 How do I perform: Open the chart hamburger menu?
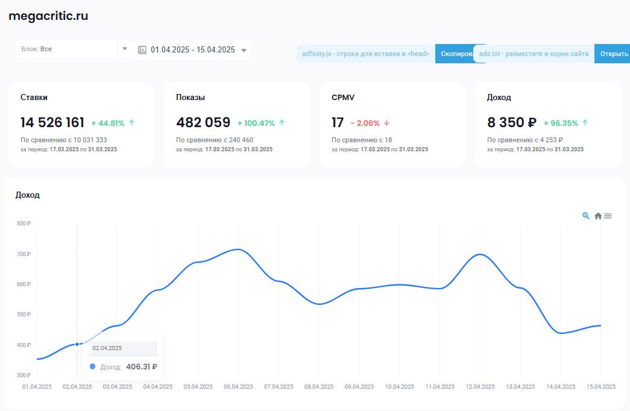coord(608,216)
